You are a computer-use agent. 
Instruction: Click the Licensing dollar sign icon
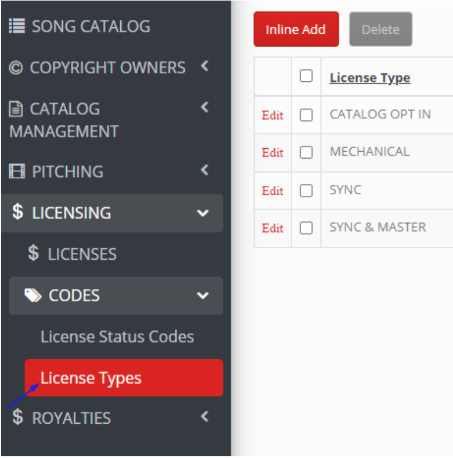coord(17,212)
